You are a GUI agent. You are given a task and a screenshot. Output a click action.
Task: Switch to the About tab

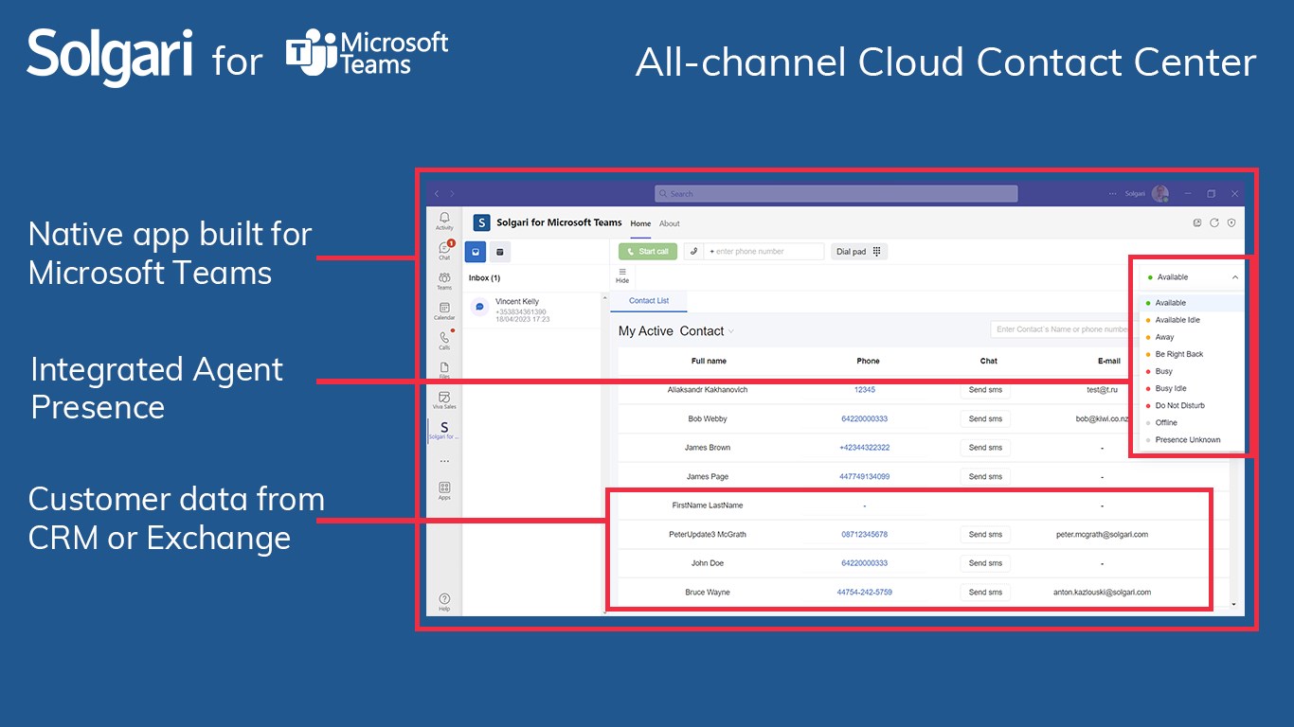(x=670, y=224)
